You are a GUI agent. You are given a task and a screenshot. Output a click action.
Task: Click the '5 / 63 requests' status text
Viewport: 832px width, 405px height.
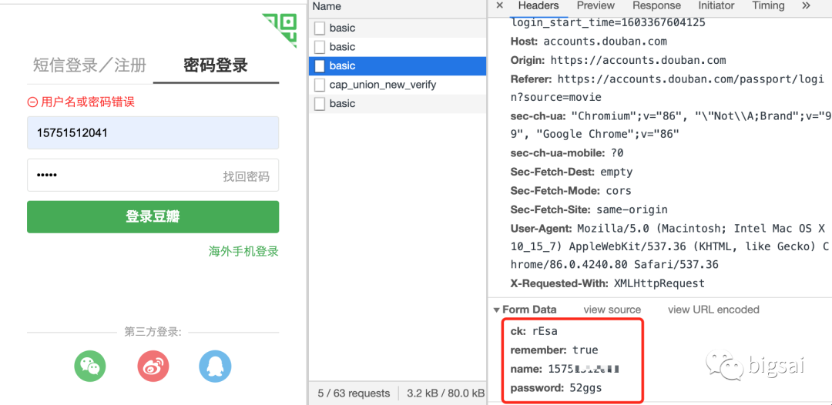[354, 393]
